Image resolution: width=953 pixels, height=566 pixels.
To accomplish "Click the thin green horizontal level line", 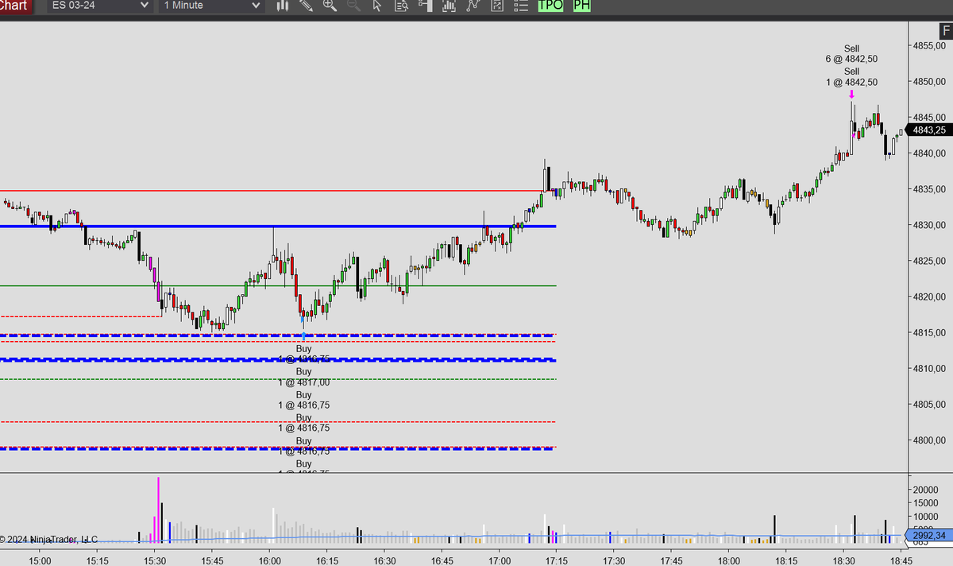I will (x=278, y=285).
